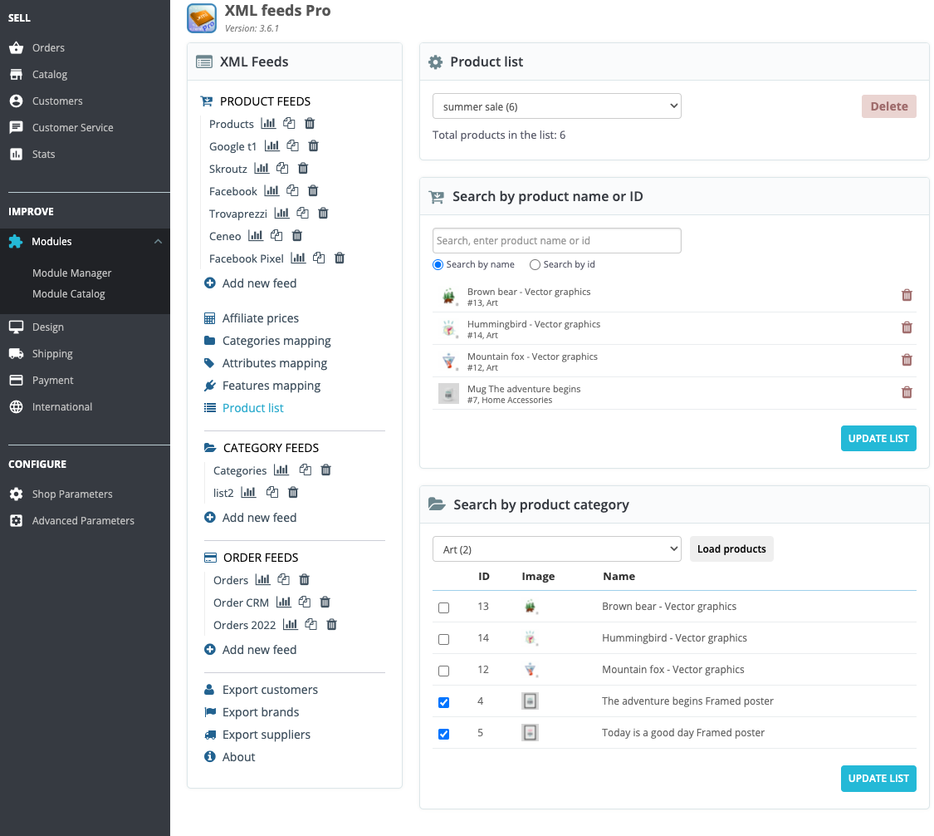Click the XML feeds Pro module logo

coord(202,18)
